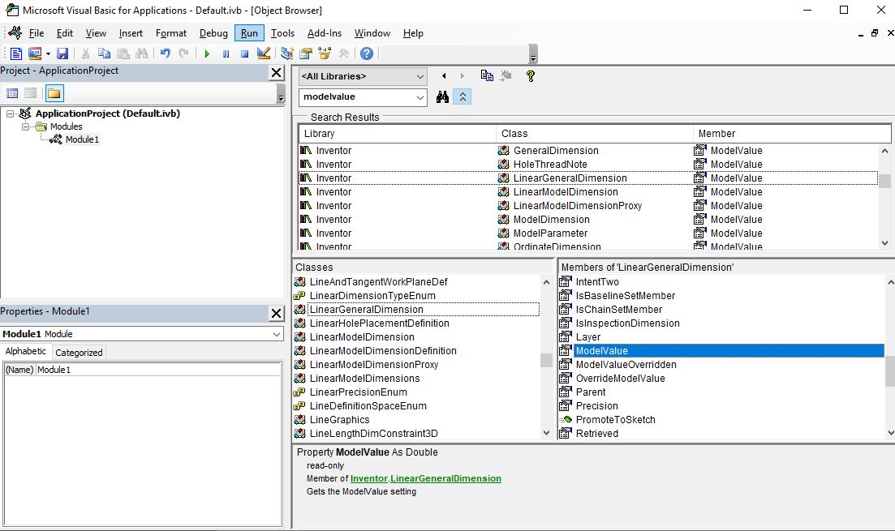The image size is (895, 531).
Task: Open the View menu
Action: 96,33
